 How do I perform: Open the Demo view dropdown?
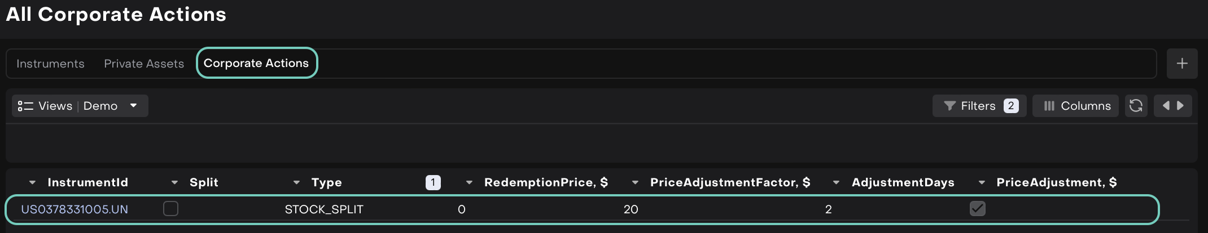133,106
